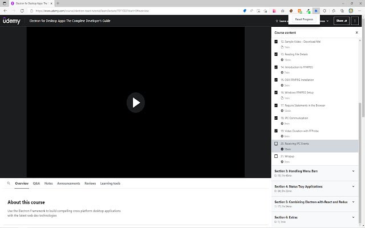The image size is (365, 228).
Task: Open the Announcements tab
Action: pos(68,184)
